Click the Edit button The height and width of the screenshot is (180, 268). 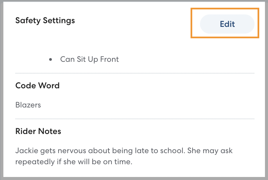tap(227, 24)
